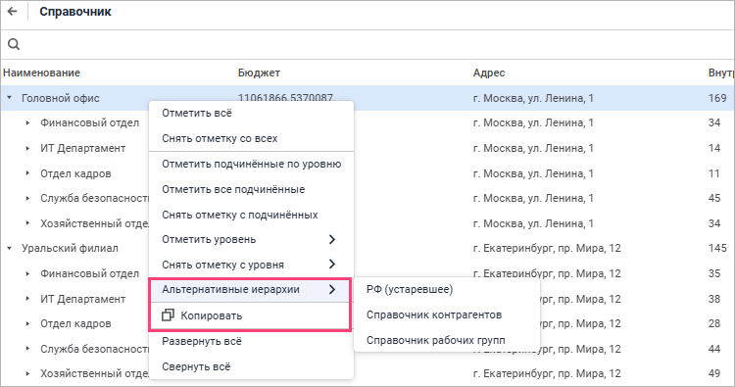Select Отметить все подчинённые
Screen dimensions: 735x387
click(x=251, y=189)
